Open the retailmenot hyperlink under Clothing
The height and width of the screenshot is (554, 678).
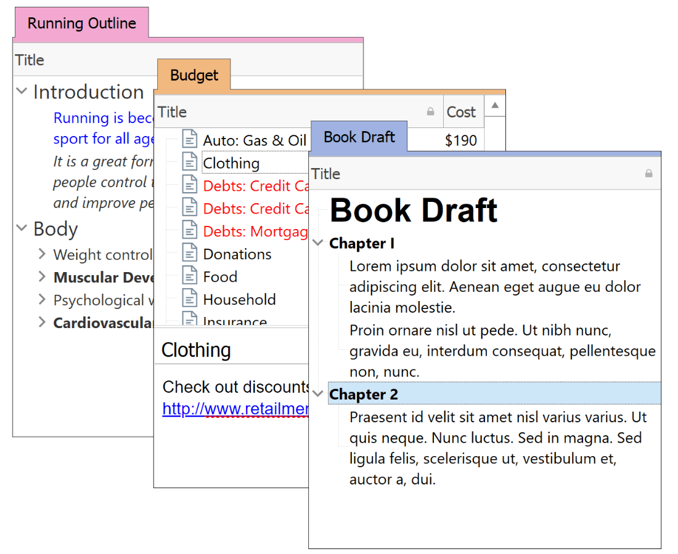coord(234,408)
